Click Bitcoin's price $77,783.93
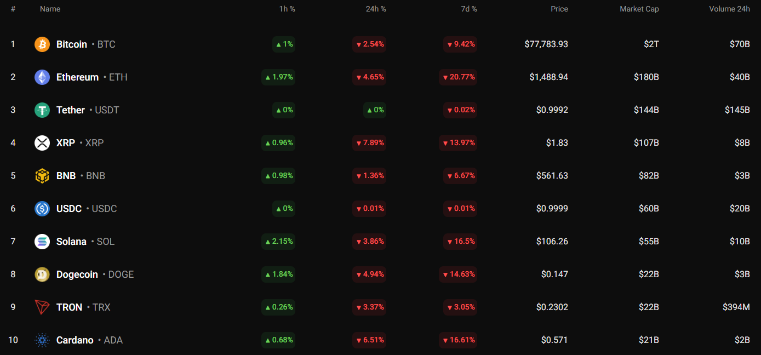761x355 pixels. click(546, 44)
